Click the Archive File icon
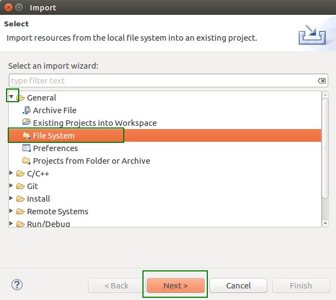The width and height of the screenshot is (336, 300). pyautogui.click(x=26, y=110)
